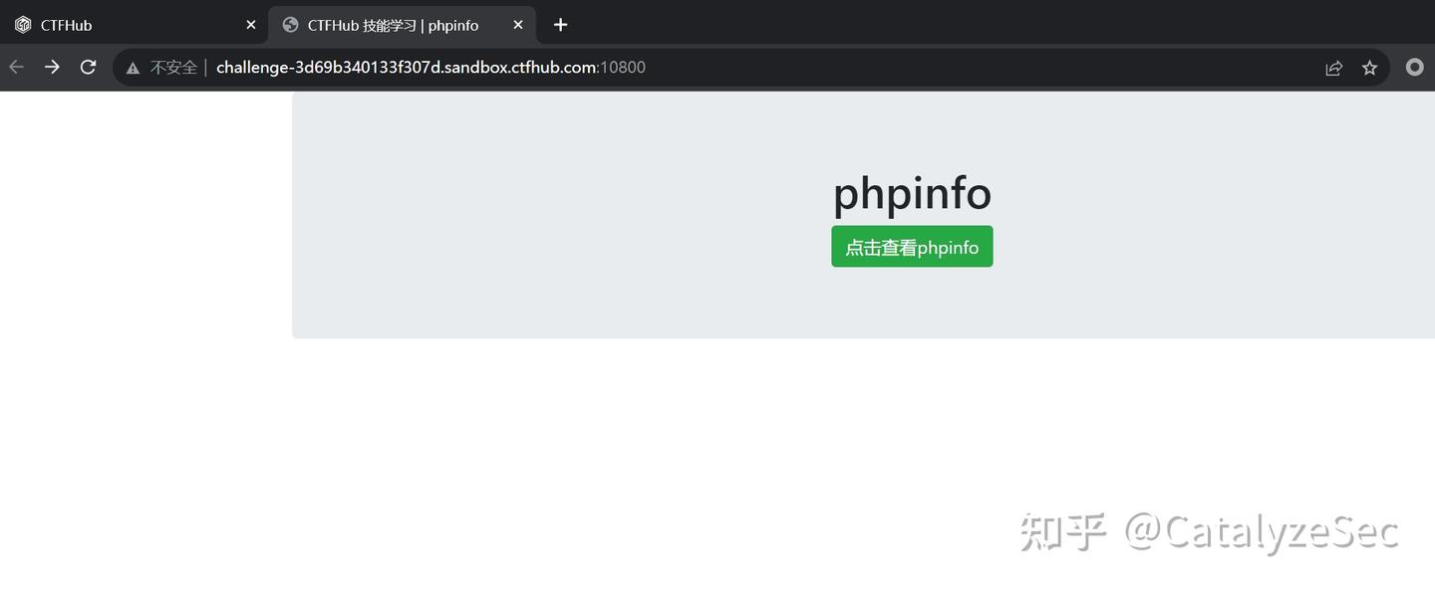The width and height of the screenshot is (1435, 596).
Task: Open the share icon in the address bar
Action: pos(1334,67)
